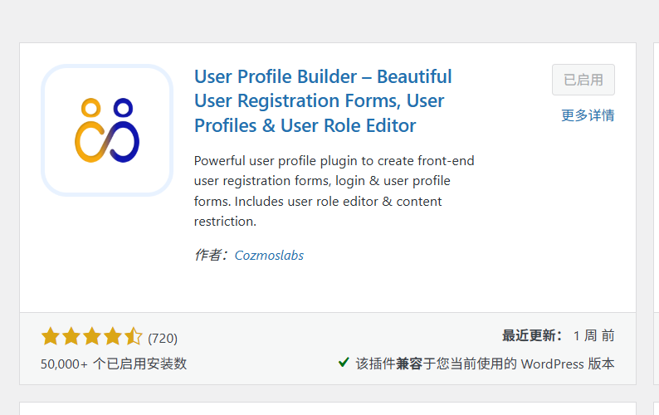Click the 50,000+ active installs text
This screenshot has width=659, height=415.
(x=114, y=364)
